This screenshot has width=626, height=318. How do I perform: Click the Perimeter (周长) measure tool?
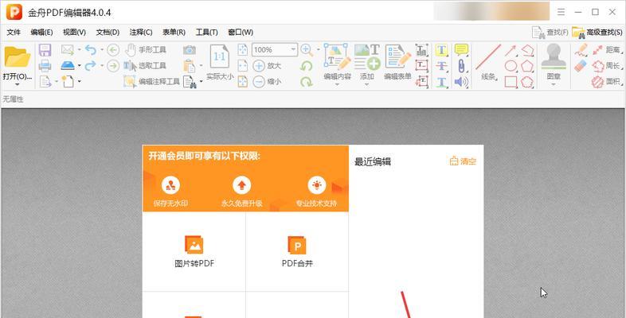click(x=606, y=66)
